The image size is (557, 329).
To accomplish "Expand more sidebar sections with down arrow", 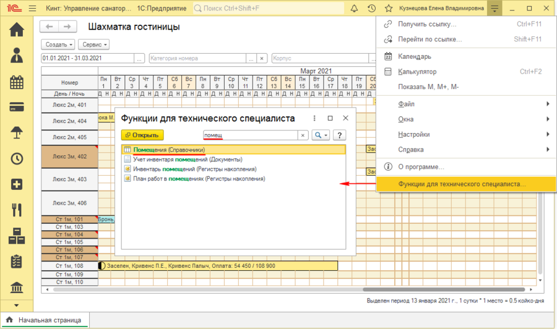I will [x=16, y=305].
